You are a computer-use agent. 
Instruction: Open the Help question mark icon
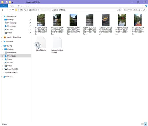[146, 6]
